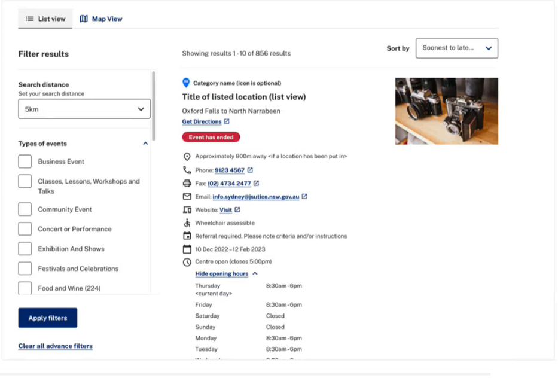The height and width of the screenshot is (378, 558).
Task: Click chevron up beside Hide opening hours
Action: [x=255, y=273]
